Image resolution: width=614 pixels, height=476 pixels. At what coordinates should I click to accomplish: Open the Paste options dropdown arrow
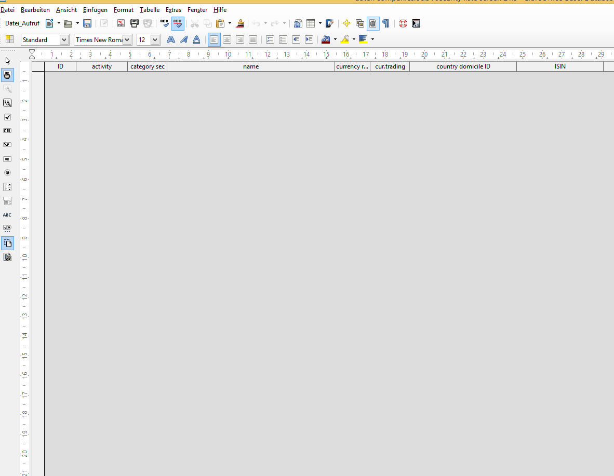[230, 23]
